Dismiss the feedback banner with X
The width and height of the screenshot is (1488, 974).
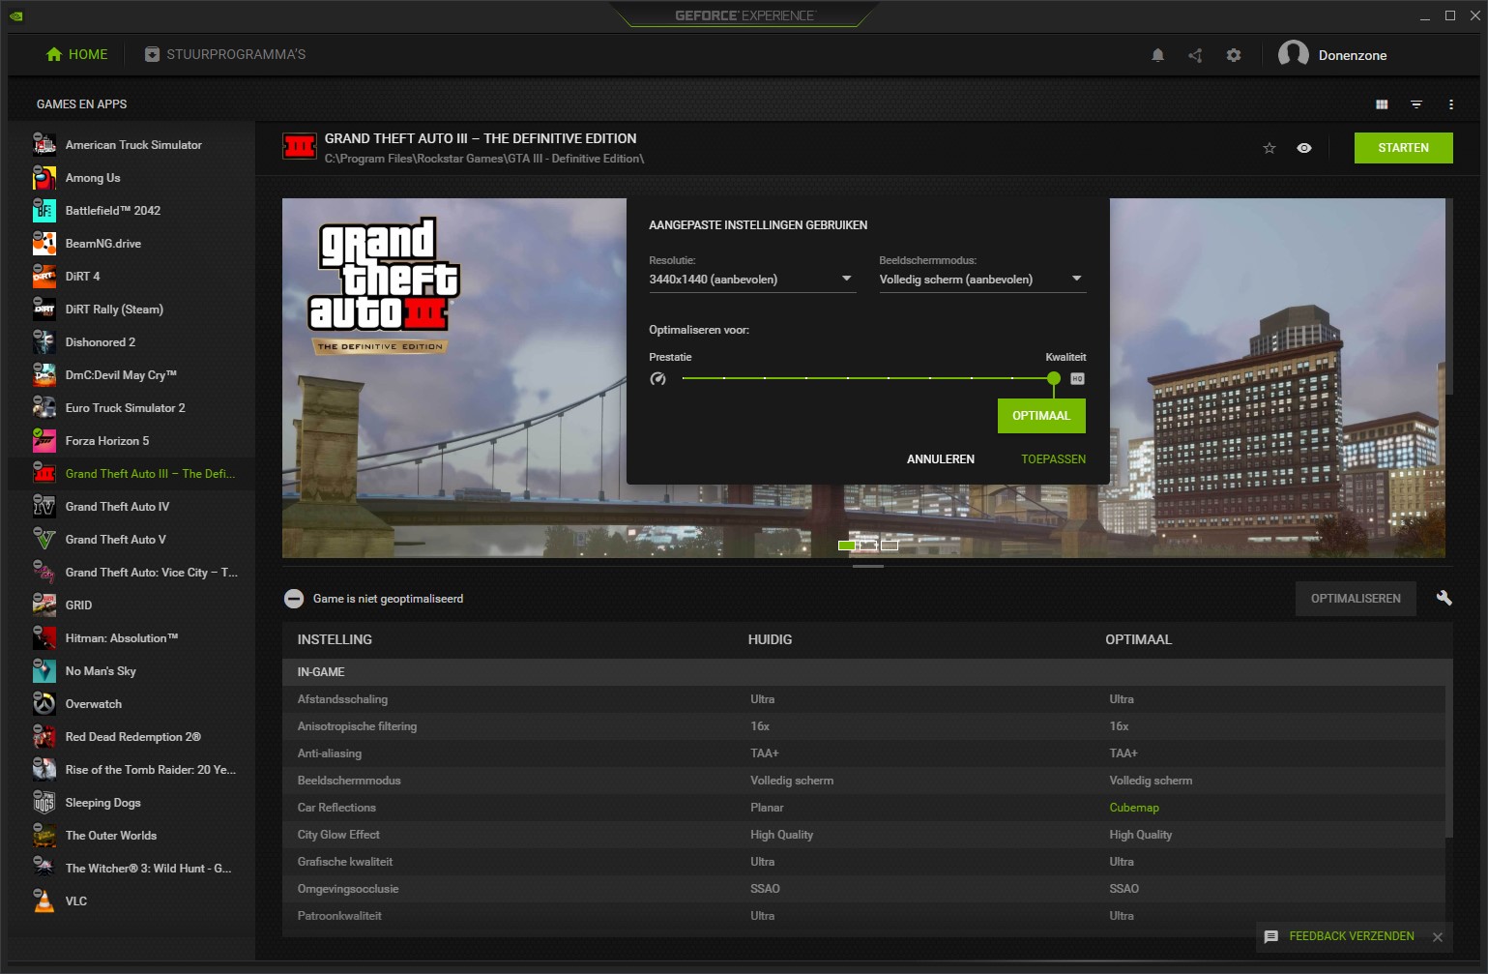point(1438,937)
